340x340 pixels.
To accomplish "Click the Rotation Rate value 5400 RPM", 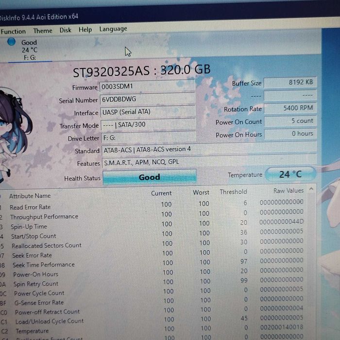I will click(290, 108).
